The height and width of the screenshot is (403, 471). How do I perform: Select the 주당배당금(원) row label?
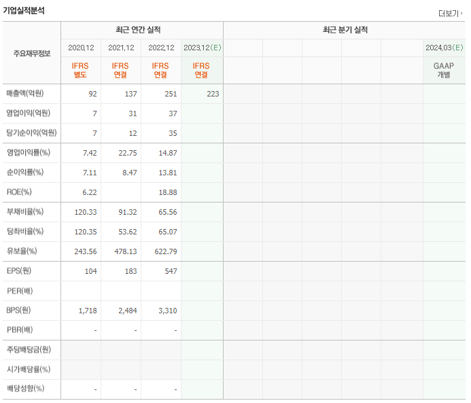click(29, 349)
